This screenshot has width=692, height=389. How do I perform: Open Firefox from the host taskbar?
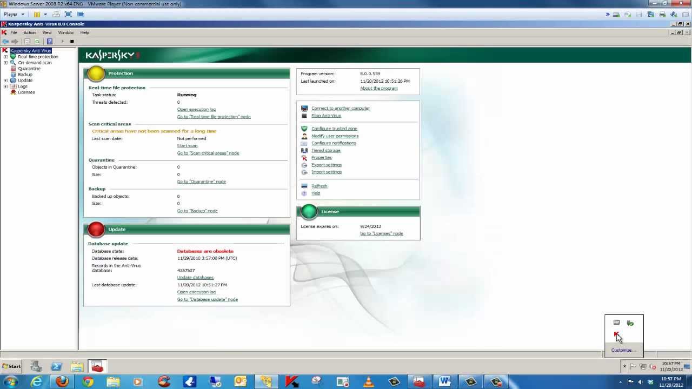click(62, 381)
